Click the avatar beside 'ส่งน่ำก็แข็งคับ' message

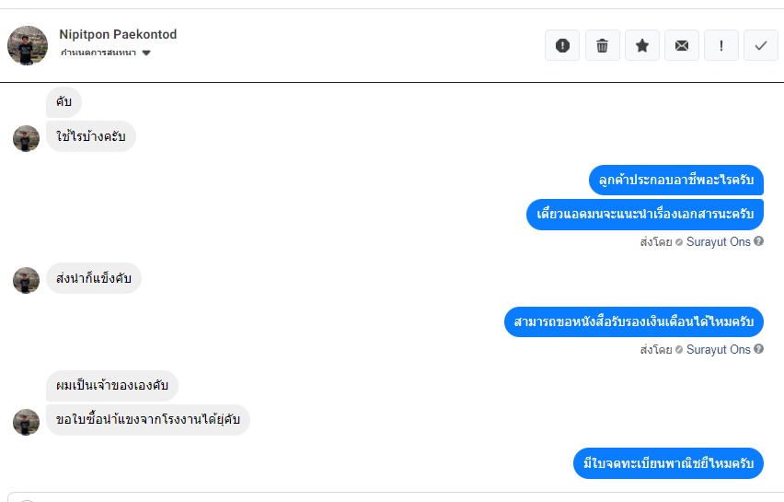point(26,280)
